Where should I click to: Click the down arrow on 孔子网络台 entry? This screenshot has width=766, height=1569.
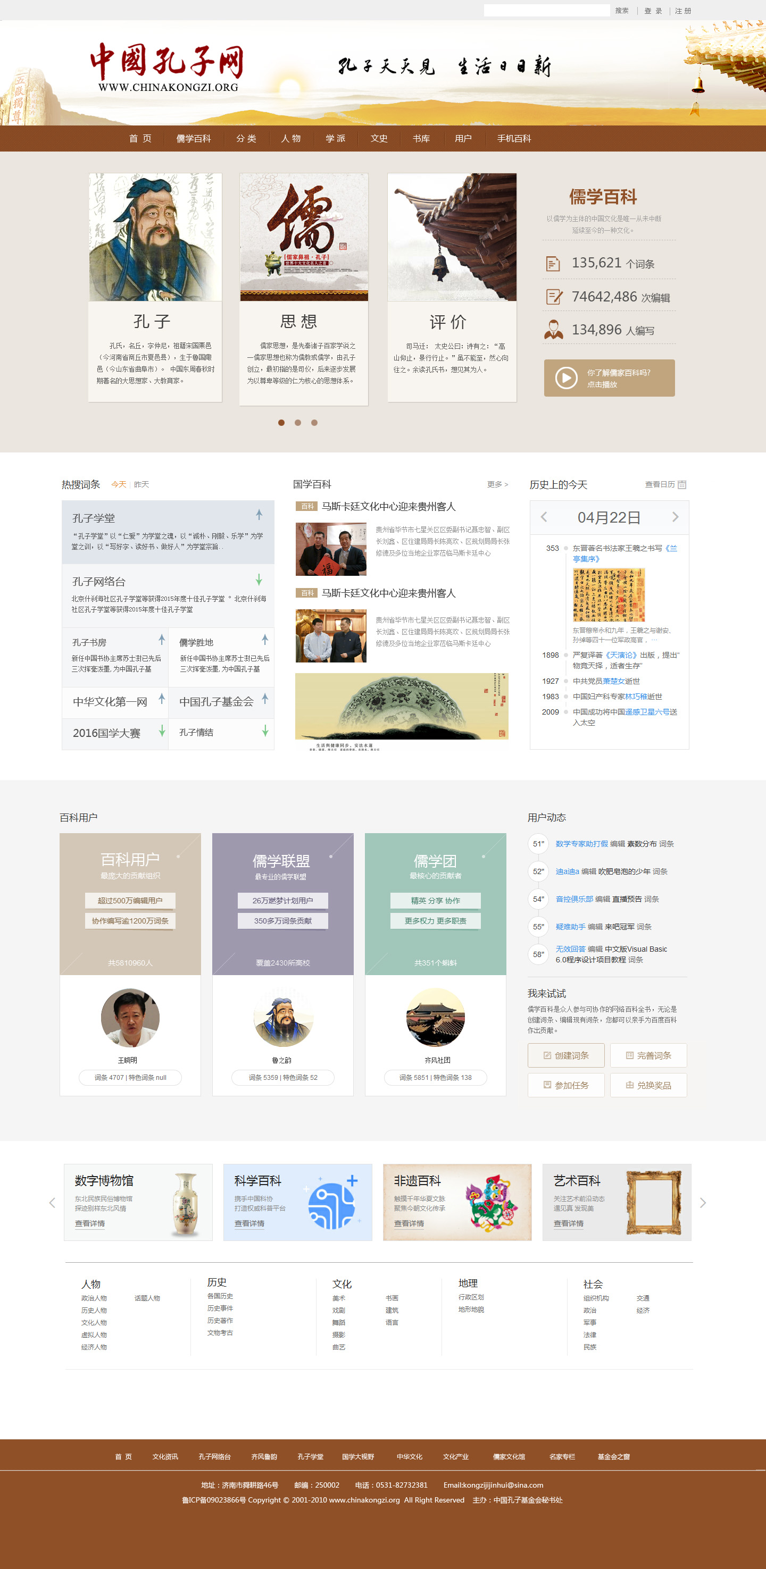pyautogui.click(x=259, y=579)
